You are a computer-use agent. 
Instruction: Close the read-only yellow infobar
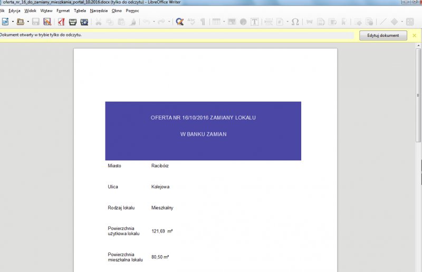414,35
